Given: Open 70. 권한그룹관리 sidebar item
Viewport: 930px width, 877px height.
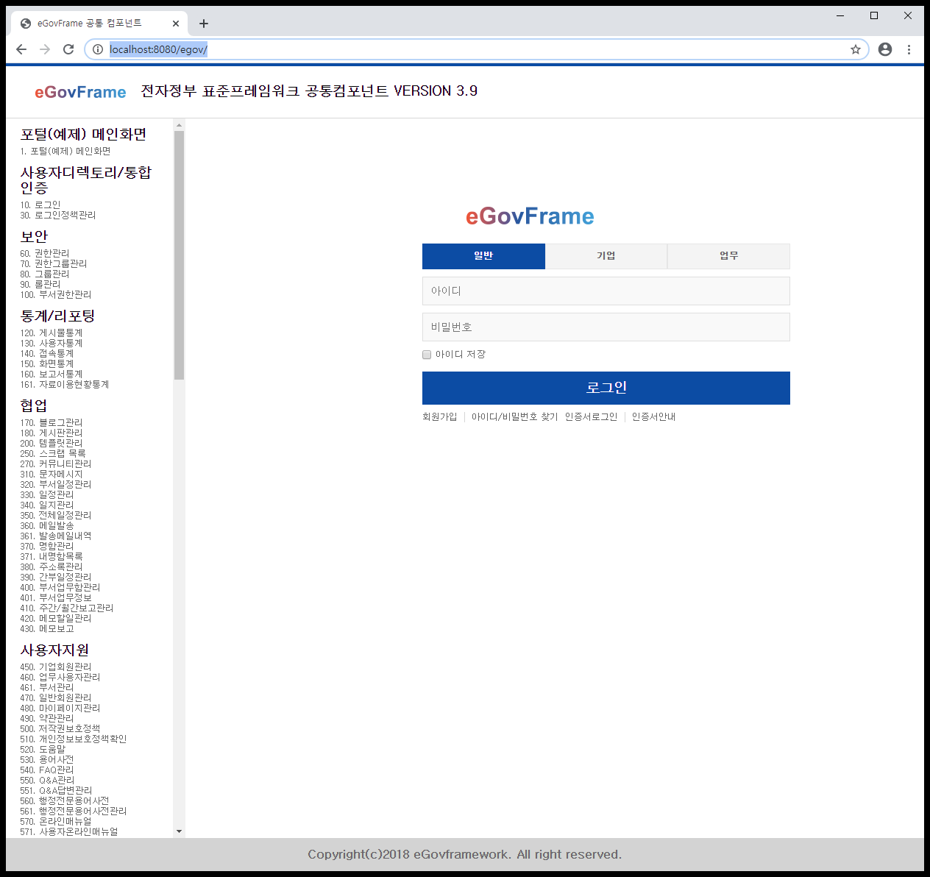Looking at the screenshot, I should click(54, 263).
